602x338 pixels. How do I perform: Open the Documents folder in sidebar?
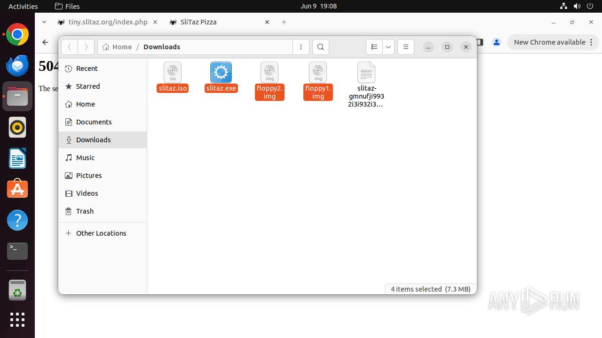coord(103,122)
